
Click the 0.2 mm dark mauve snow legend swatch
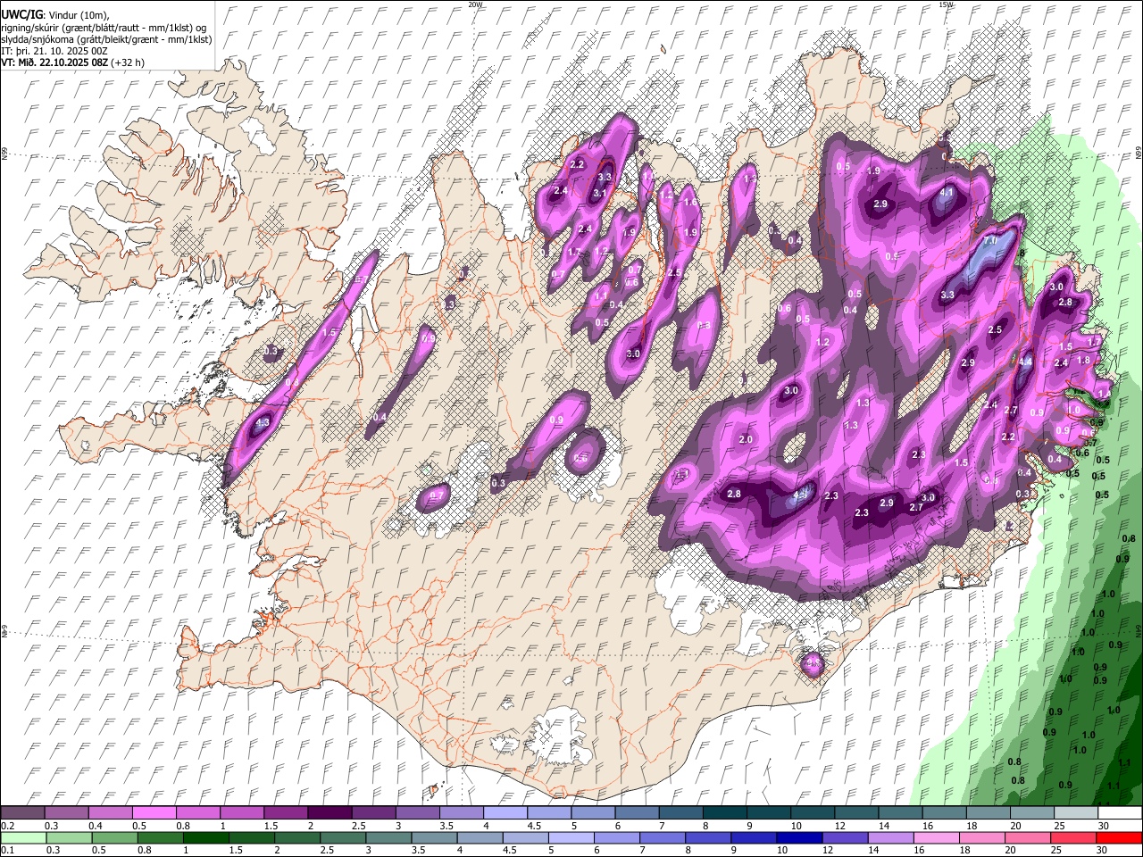coord(22,813)
